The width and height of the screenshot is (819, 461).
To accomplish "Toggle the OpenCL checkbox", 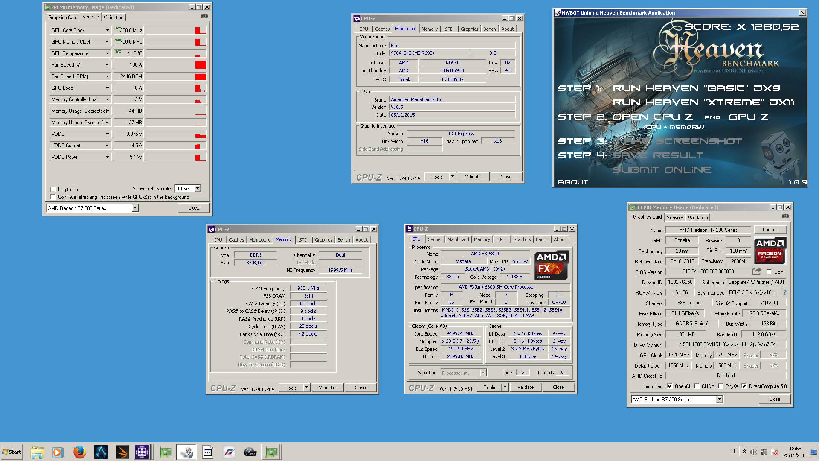I will click(x=669, y=386).
